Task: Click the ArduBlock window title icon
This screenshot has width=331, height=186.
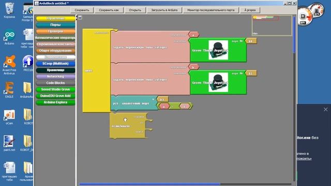Action: pos(37,3)
